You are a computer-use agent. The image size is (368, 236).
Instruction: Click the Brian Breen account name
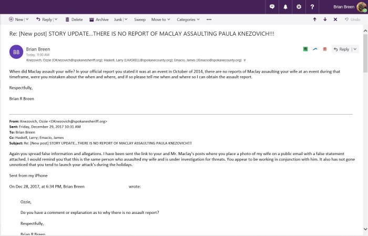[x=344, y=7]
